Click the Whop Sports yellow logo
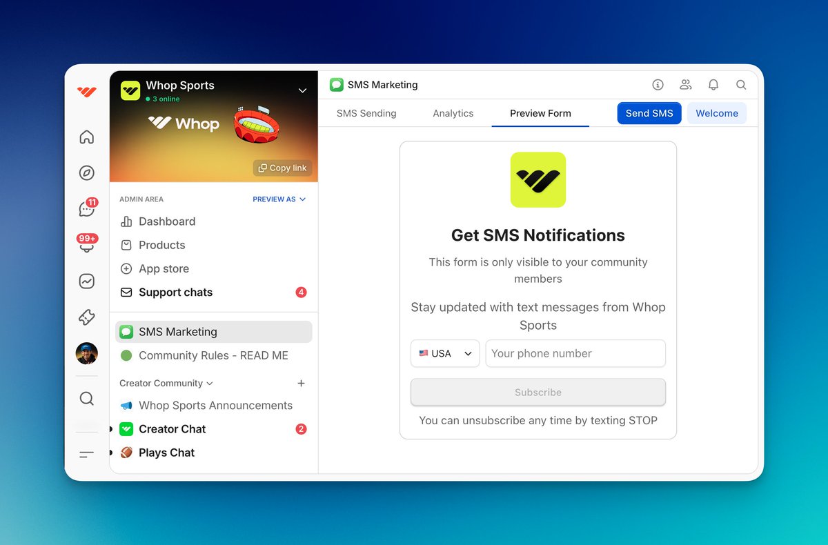The height and width of the screenshot is (545, 828). coord(130,91)
